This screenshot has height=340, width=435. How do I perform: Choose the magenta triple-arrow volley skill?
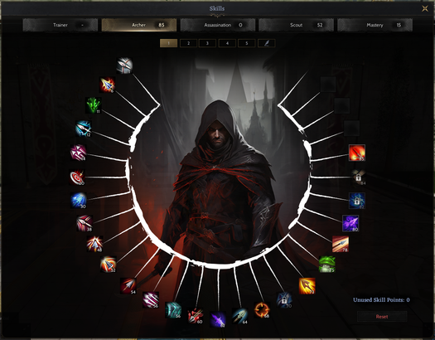(151, 299)
